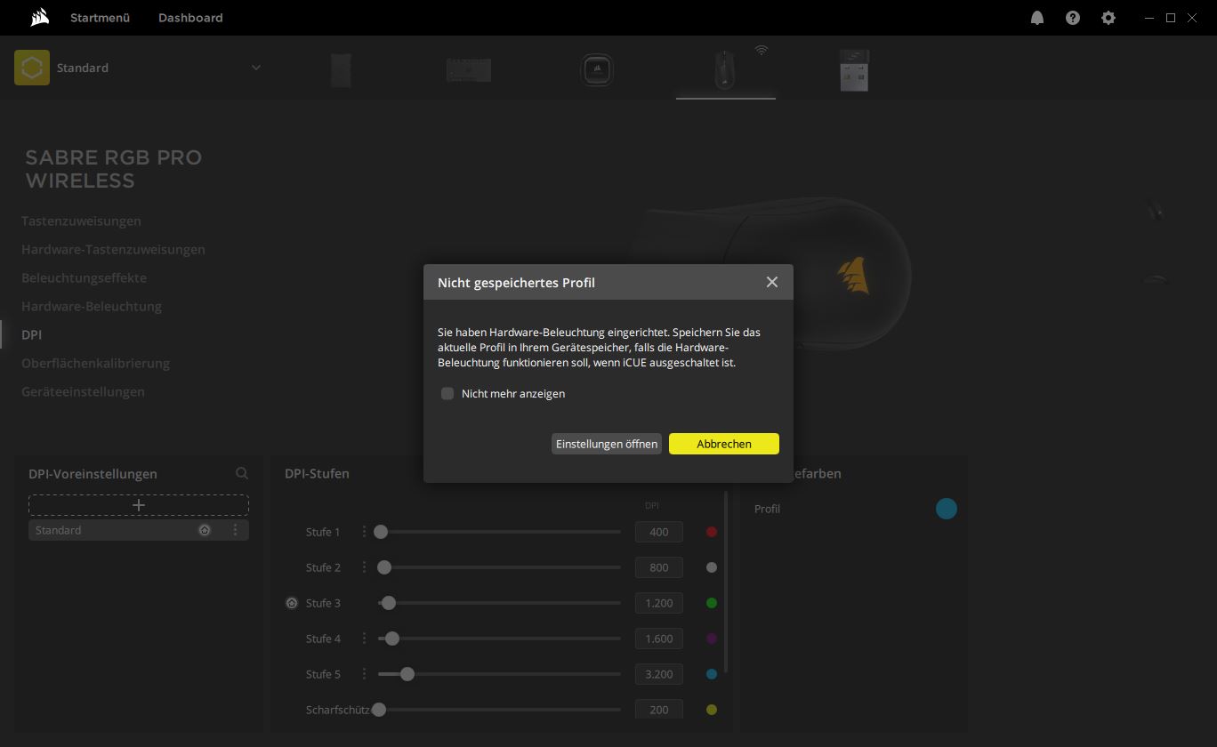
Task: Open three-dot menu of Standard preset
Action: 235,530
